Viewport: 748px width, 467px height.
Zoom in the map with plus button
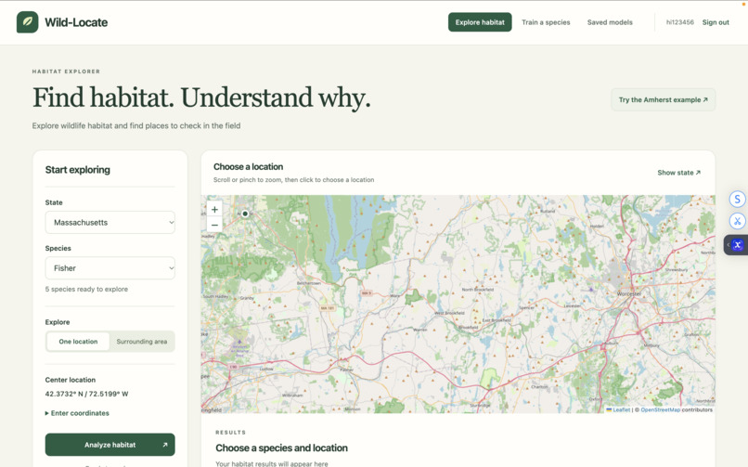tap(214, 210)
